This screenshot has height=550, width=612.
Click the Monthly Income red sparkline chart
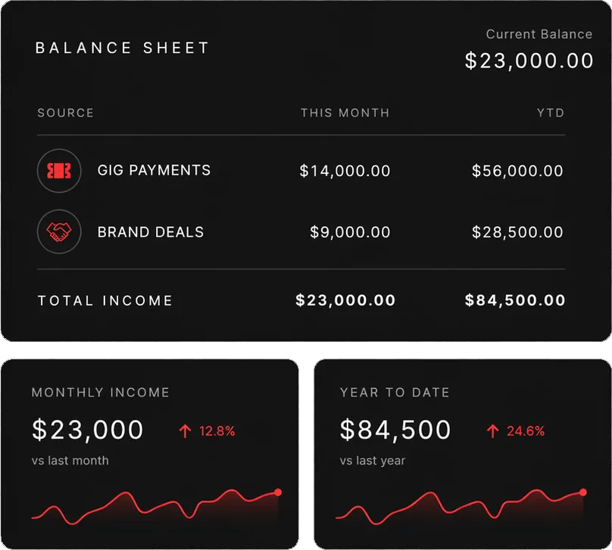click(x=151, y=505)
